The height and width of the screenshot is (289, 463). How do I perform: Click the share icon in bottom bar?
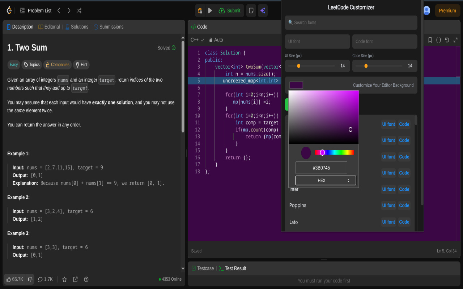(75, 279)
